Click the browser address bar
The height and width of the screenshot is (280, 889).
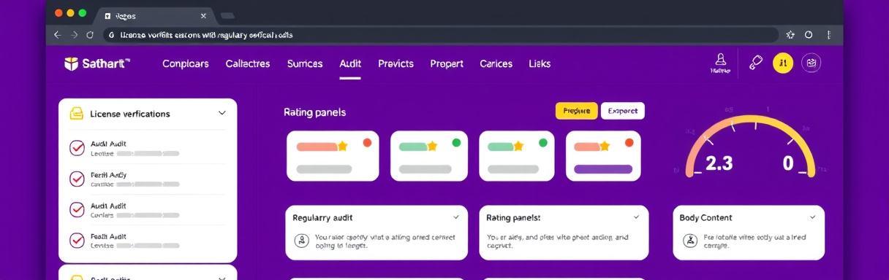[440, 34]
